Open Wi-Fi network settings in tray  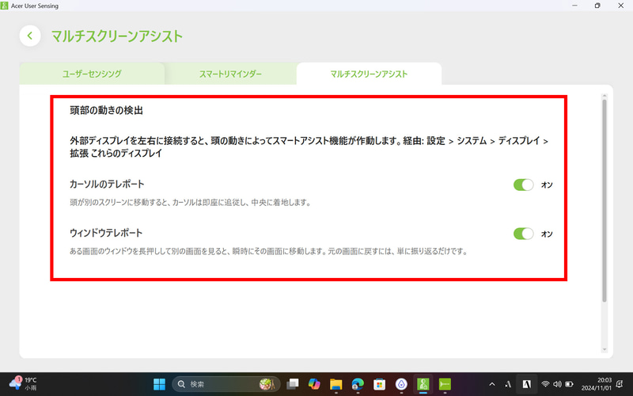point(545,384)
